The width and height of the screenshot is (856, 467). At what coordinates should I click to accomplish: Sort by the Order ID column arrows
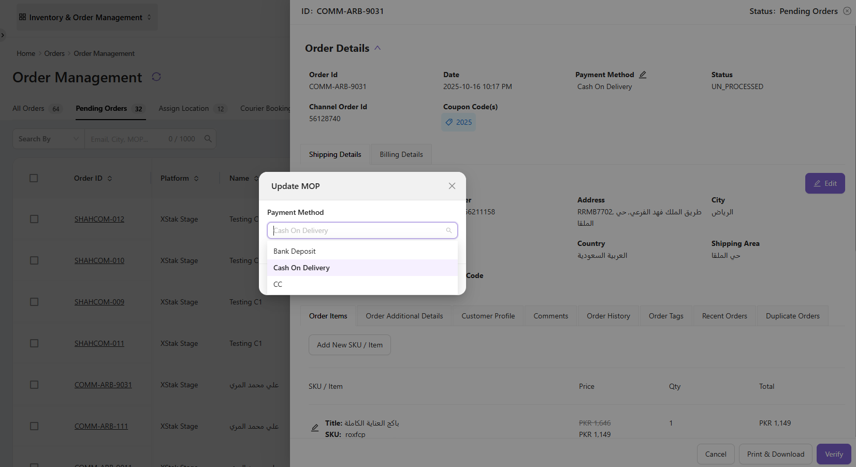pos(110,179)
